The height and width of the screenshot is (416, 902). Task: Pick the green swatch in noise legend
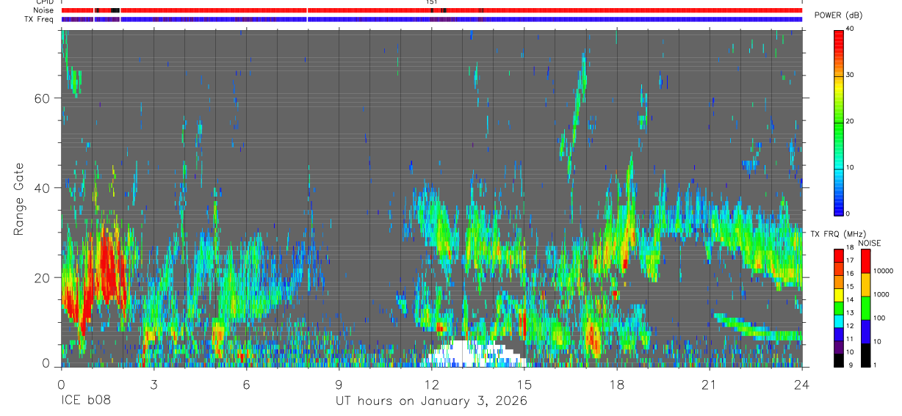pyautogui.click(x=865, y=308)
